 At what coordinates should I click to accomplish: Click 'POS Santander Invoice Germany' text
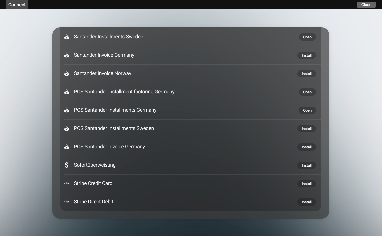[x=109, y=147]
